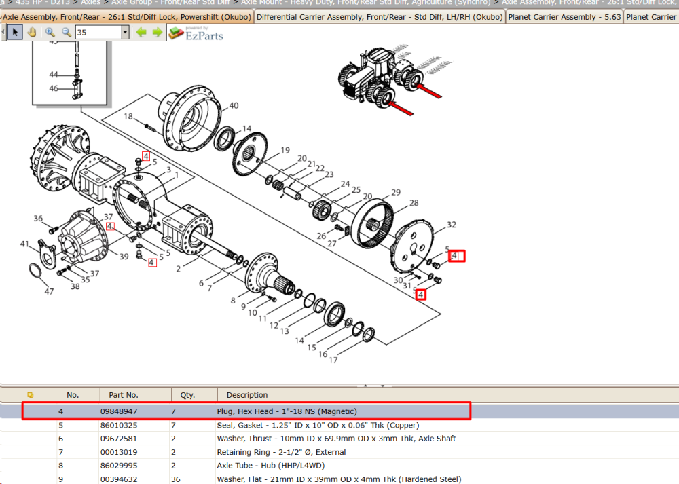Open the last Planet Carrier tab
This screenshot has height=484, width=679.
pyautogui.click(x=651, y=17)
